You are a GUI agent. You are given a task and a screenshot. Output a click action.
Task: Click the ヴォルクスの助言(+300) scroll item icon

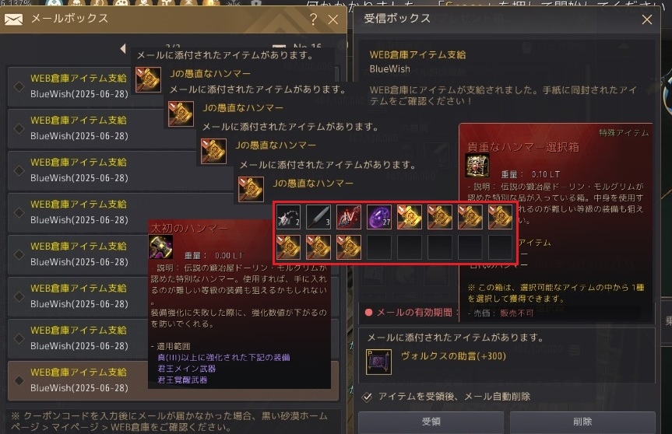379,362
